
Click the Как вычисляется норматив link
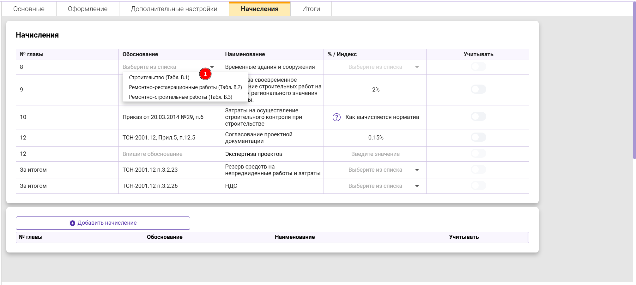382,117
